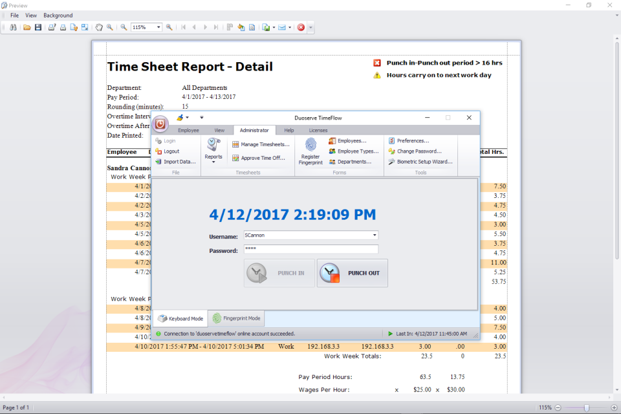Open the View menu in Preview
This screenshot has height=414, width=621.
click(31, 16)
